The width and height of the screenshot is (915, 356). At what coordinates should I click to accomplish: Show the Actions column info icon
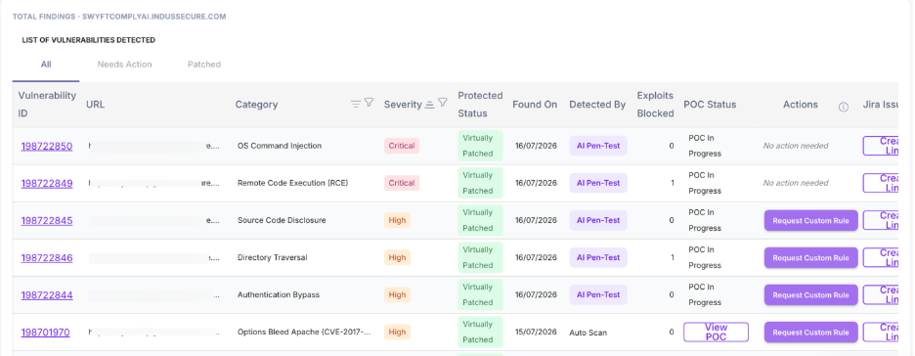tap(844, 107)
